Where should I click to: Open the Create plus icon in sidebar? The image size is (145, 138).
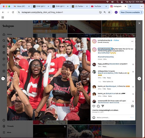(4, 71)
